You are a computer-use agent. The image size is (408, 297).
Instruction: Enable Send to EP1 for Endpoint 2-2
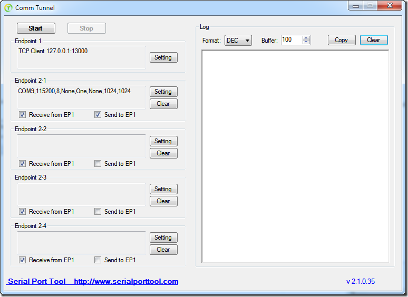(x=98, y=164)
